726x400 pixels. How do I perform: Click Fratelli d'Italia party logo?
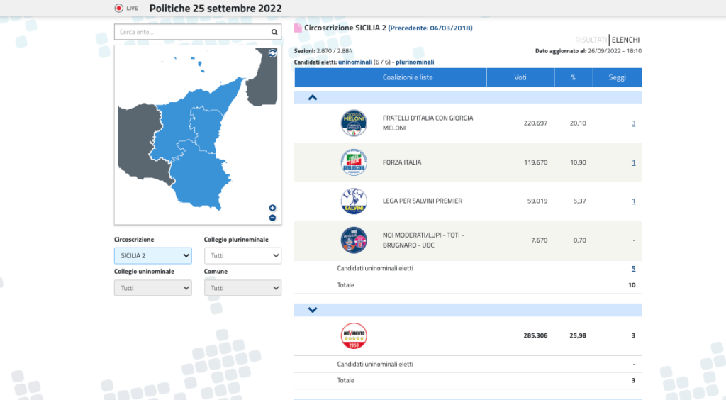354,123
